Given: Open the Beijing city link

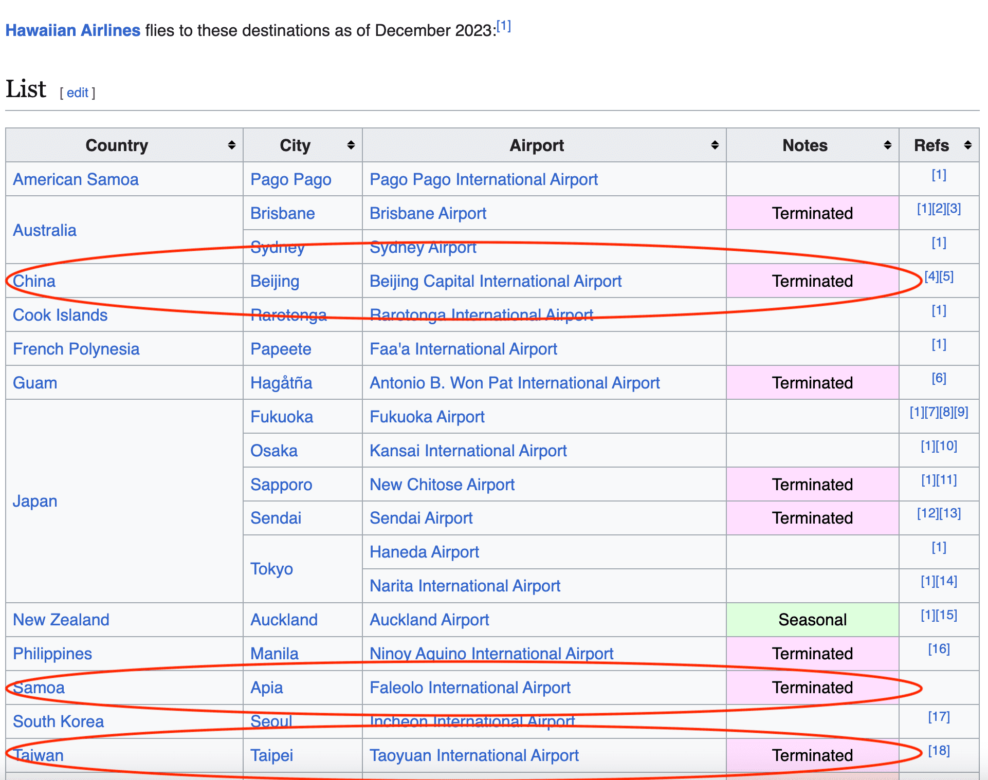Looking at the screenshot, I should pos(275,281).
